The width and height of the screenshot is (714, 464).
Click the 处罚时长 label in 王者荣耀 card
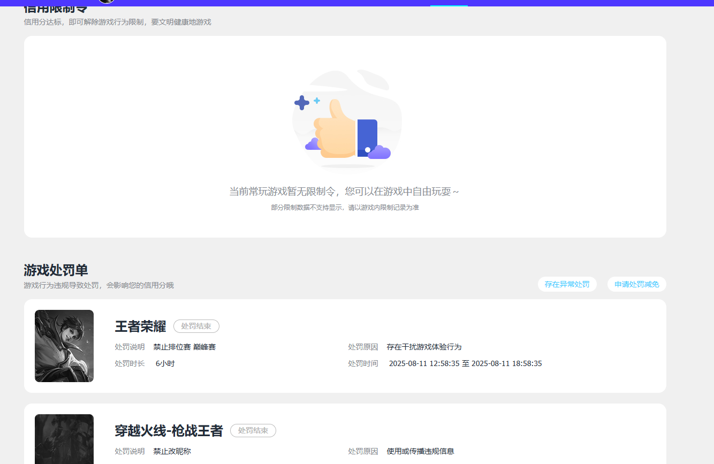tap(130, 363)
